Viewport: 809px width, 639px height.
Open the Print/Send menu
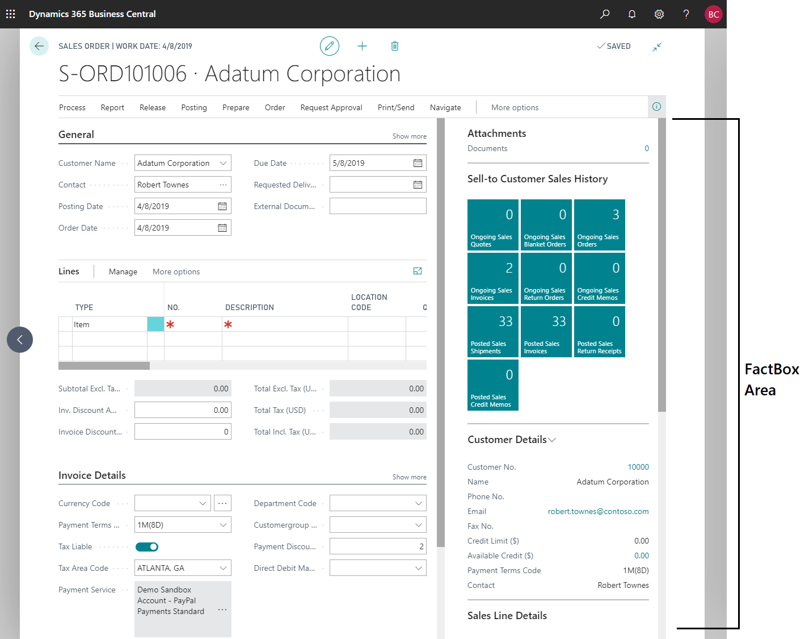point(396,107)
